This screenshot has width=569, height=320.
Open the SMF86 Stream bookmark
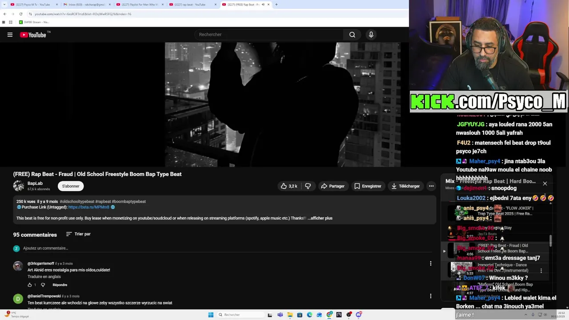(34, 22)
